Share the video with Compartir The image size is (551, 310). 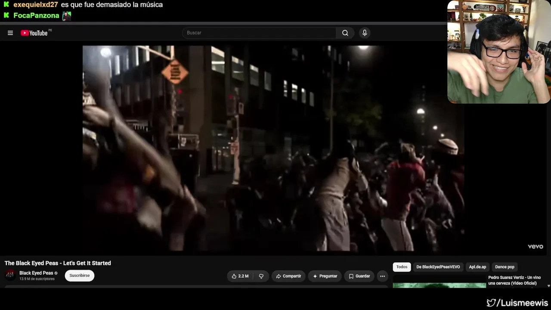point(288,276)
